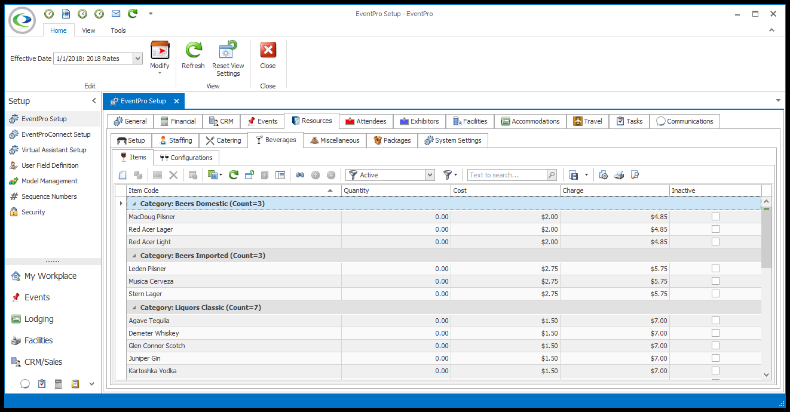Click the Modify icon in the ribbon
Viewport: 790px width, 412px height.
click(x=160, y=50)
